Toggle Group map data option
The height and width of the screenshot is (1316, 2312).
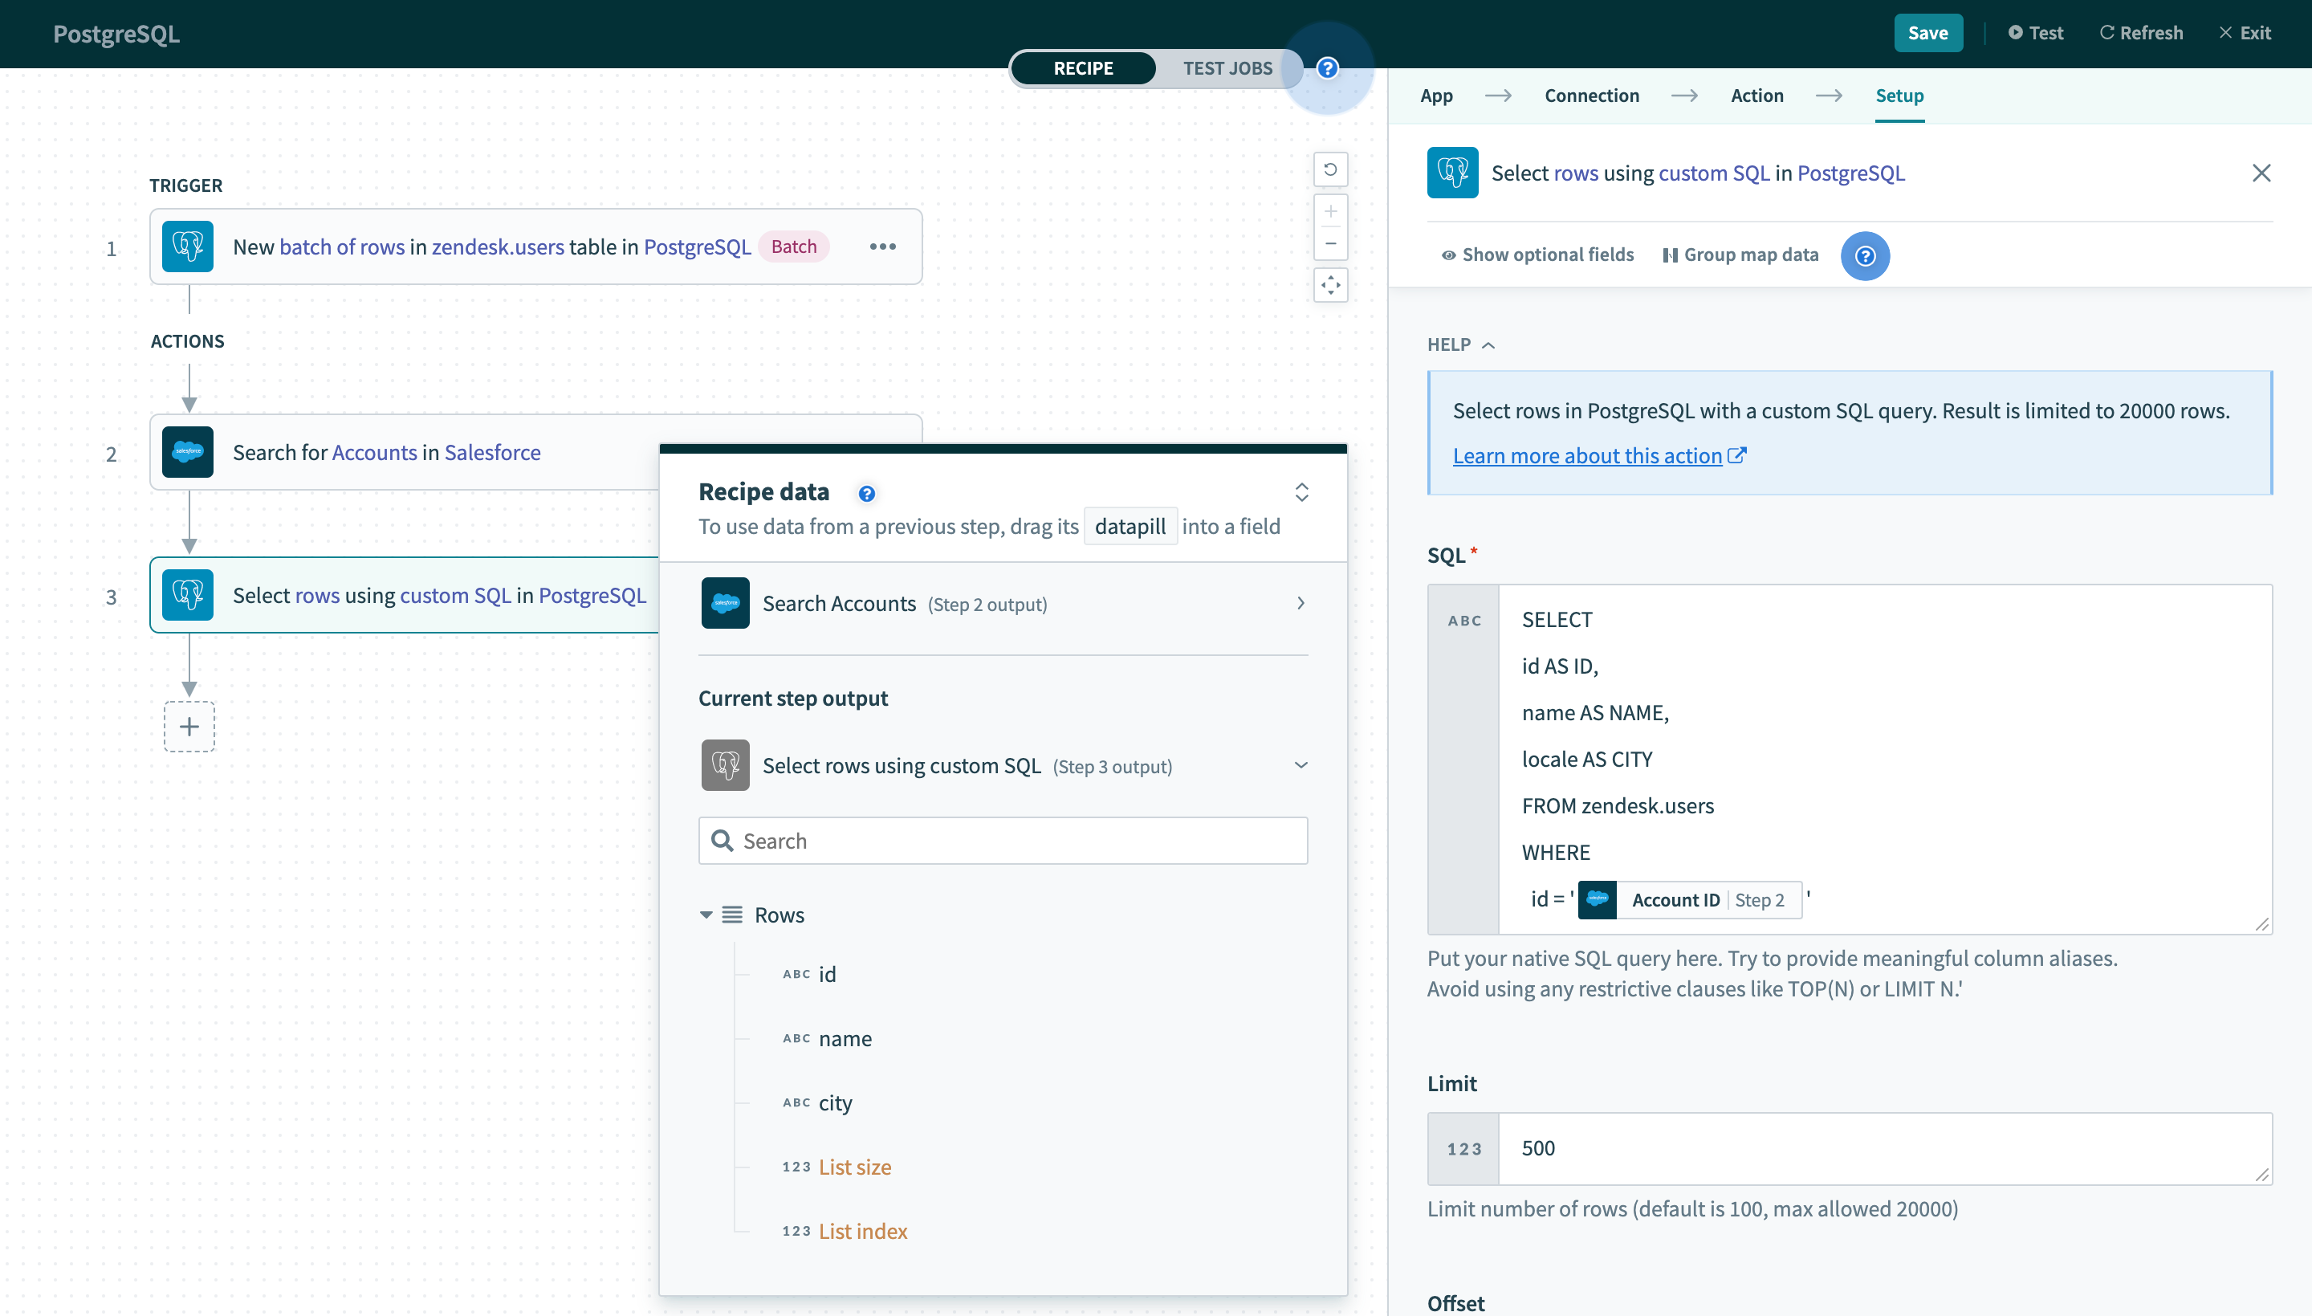coord(1740,255)
